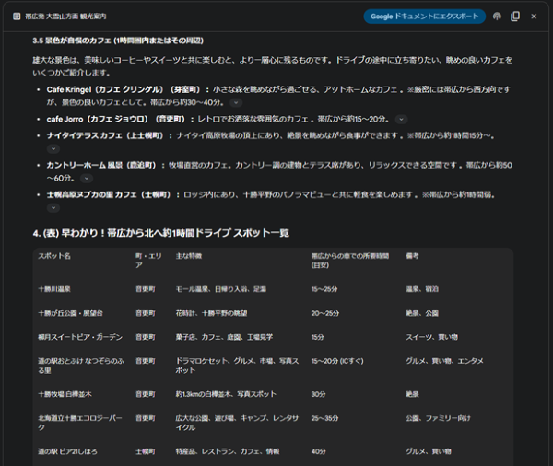The height and width of the screenshot is (466, 553).
Task: Click the notes cell 公園、ファミリー向け
Action: click(438, 418)
